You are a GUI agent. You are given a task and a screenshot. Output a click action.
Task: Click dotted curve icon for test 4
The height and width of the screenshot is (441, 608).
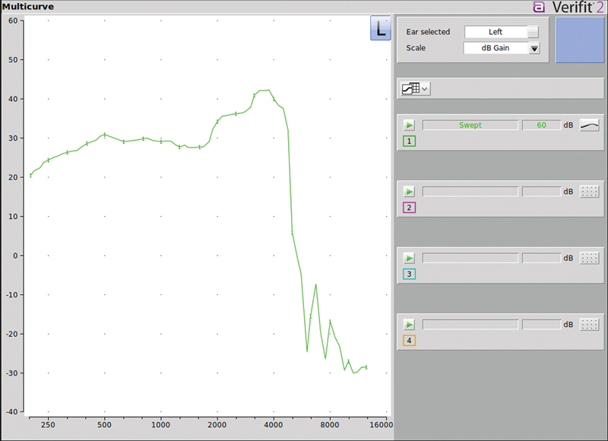(590, 324)
